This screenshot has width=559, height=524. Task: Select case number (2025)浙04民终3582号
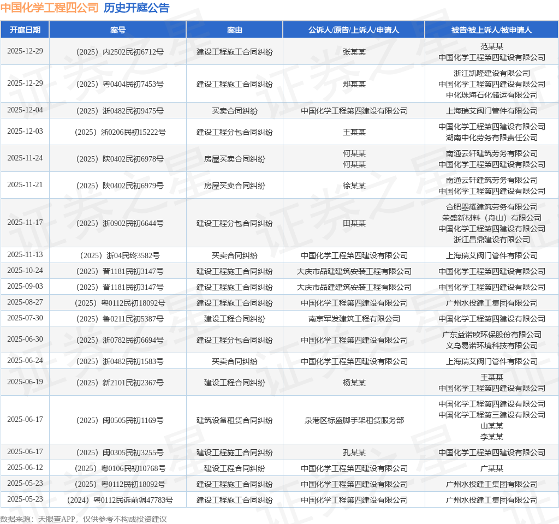pyautogui.click(x=120, y=255)
